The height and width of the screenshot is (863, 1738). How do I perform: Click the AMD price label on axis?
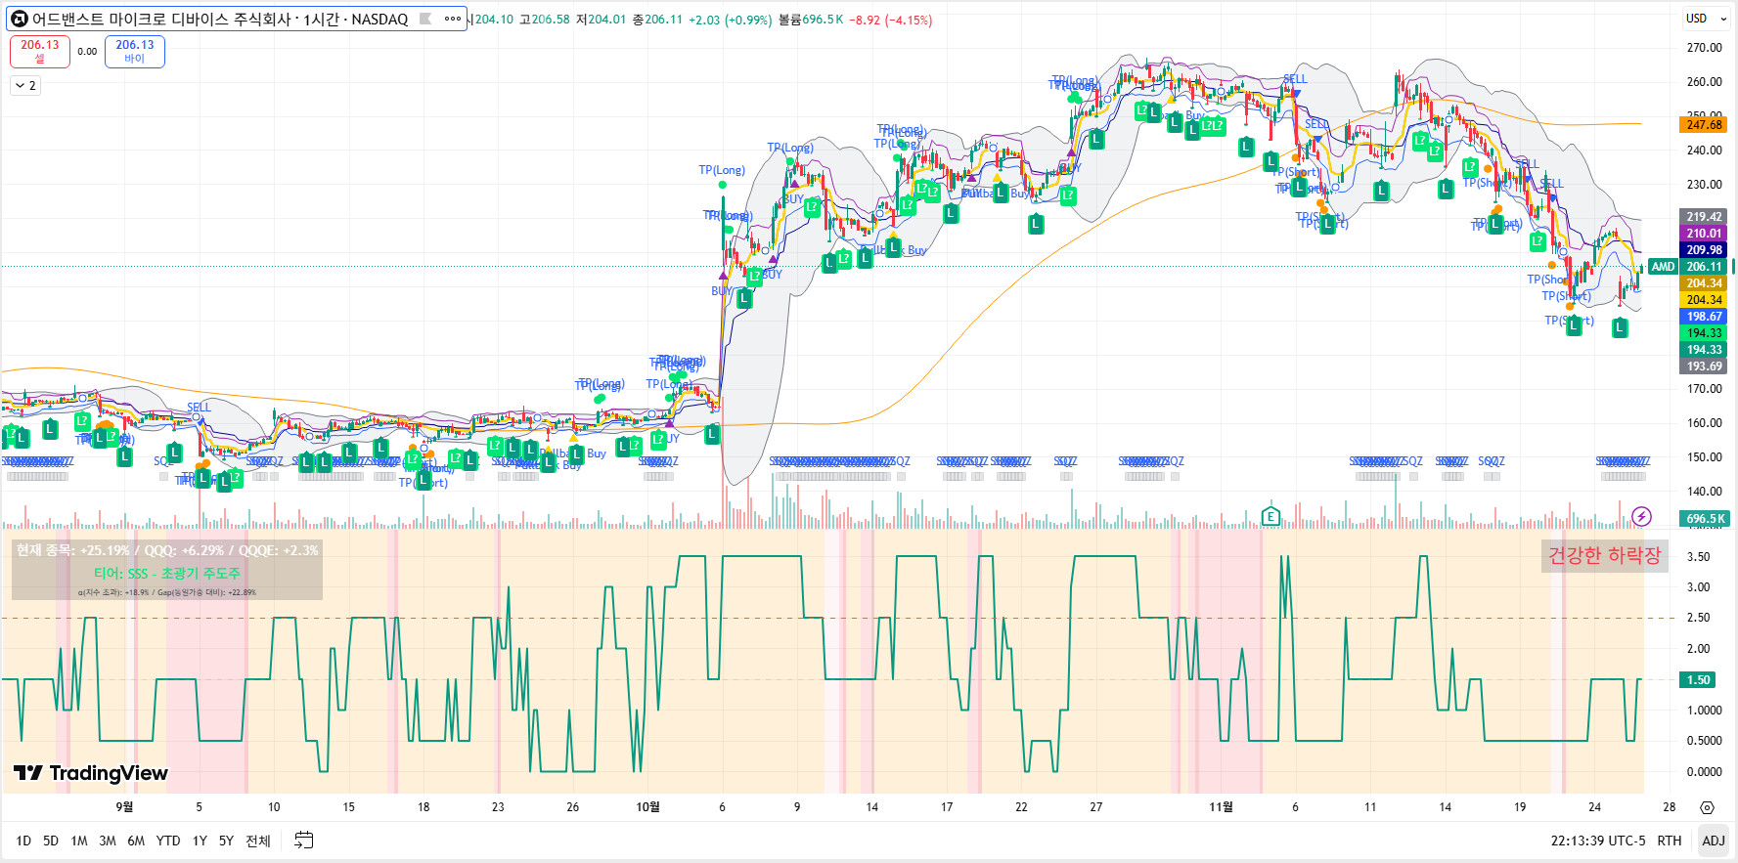coord(1663,267)
